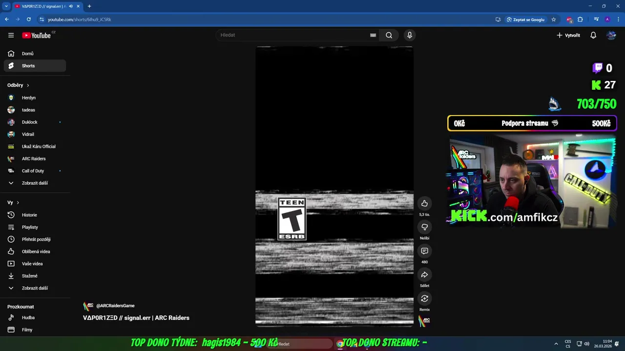Like the Short with 5,3 tis. likes
Screen dimensions: 625x351
(424, 203)
